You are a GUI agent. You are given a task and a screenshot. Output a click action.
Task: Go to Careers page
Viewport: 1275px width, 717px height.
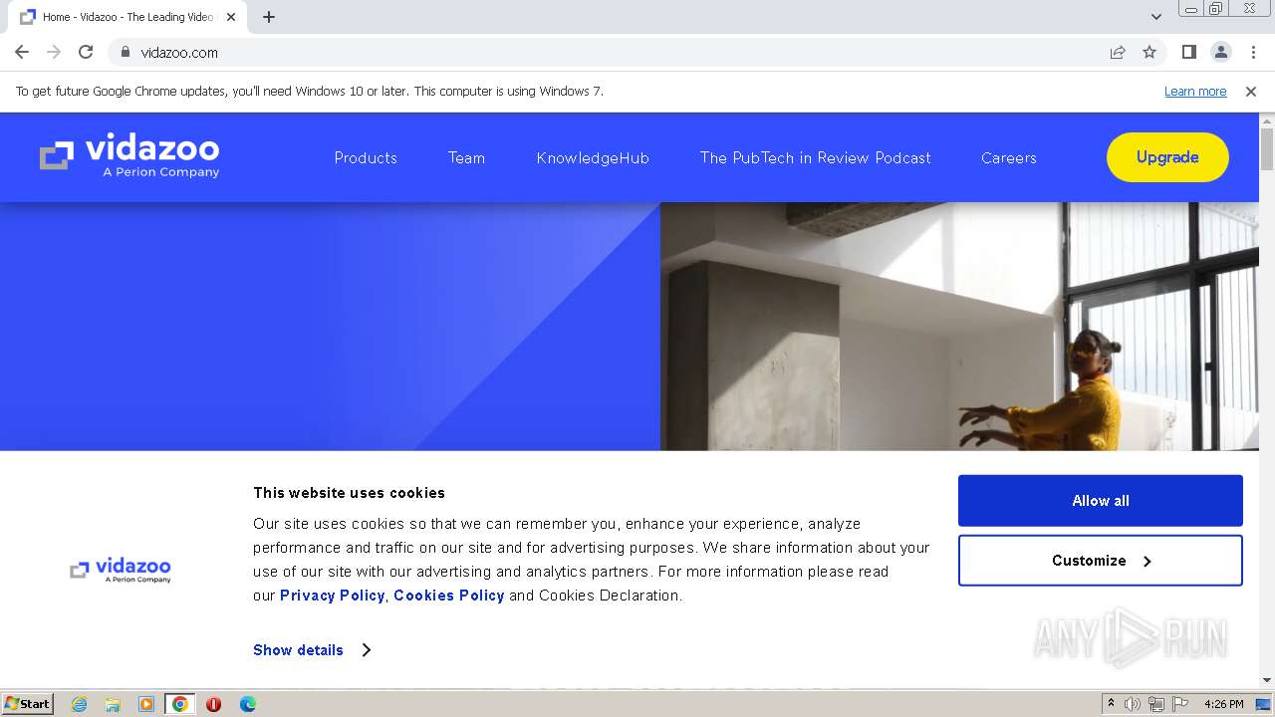click(1008, 157)
